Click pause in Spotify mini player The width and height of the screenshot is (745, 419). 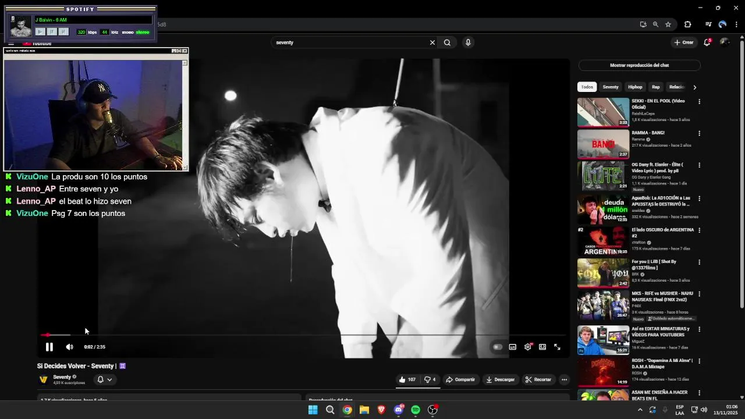pyautogui.click(x=52, y=32)
